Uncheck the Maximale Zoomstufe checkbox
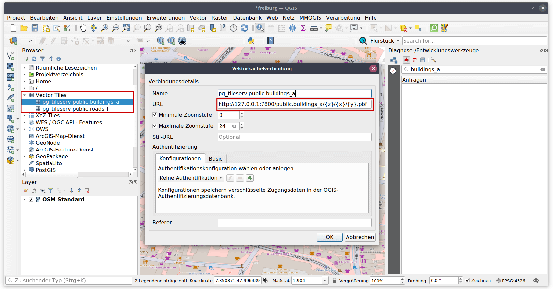The height and width of the screenshot is (289, 554). 155,126
